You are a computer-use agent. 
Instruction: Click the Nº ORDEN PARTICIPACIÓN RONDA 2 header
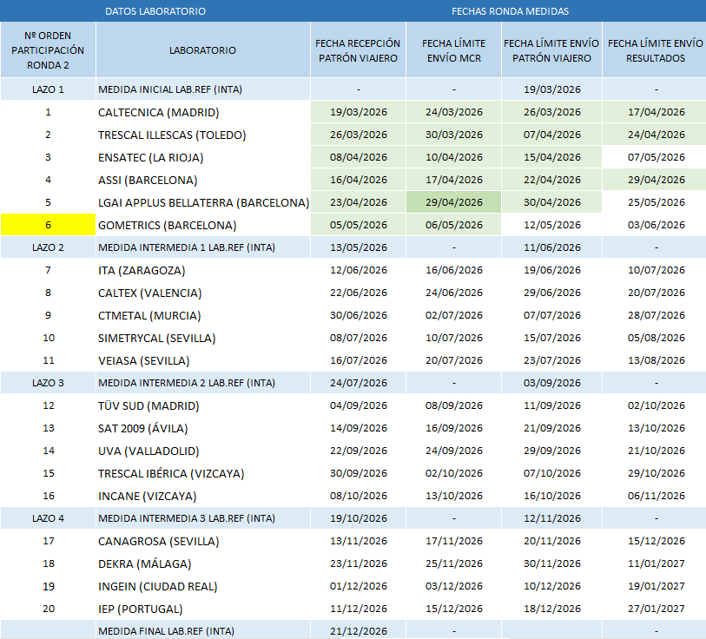tap(48, 50)
